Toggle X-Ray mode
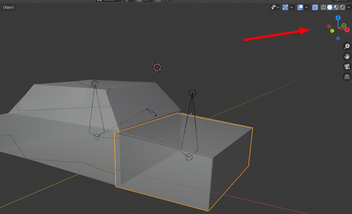Viewport: 352px width, 214px height. click(315, 8)
